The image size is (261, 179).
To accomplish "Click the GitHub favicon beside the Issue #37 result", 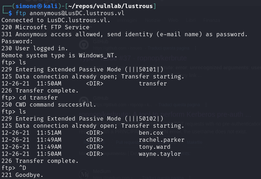I will [83, 45].
